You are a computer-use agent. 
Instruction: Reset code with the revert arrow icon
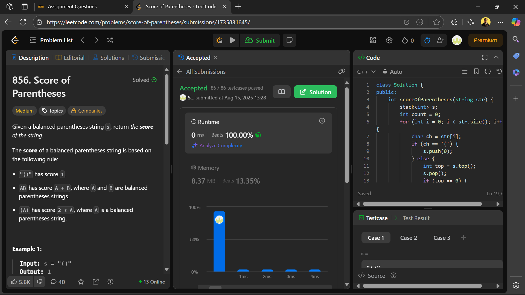(x=499, y=72)
